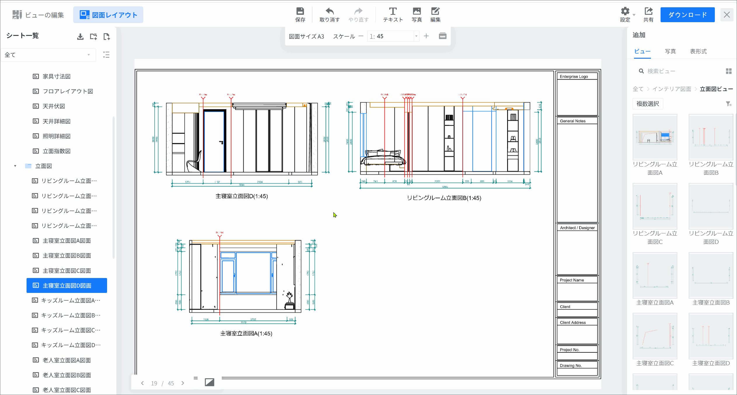Select the Text (テキスト) tool
Viewport: 737px width, 395px height.
pyautogui.click(x=393, y=15)
